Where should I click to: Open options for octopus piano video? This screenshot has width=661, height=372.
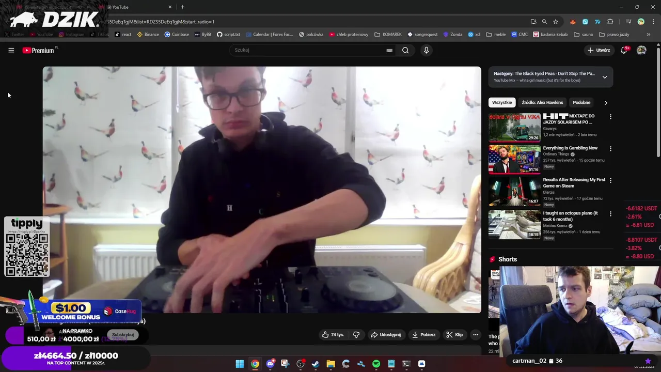click(x=610, y=214)
